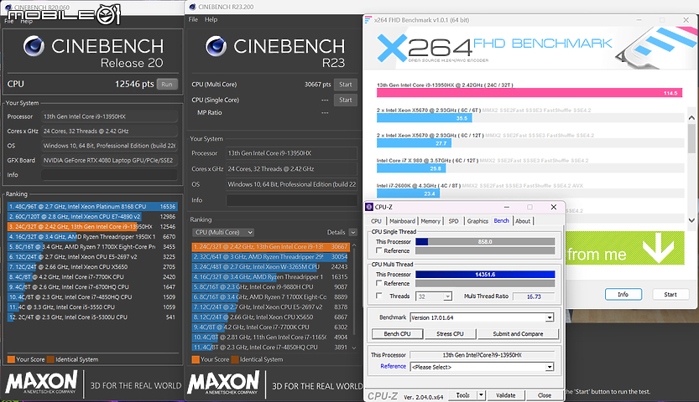699x402 pixels.
Task: Click the Info input field in Cinebench R23
Action: 291,200
